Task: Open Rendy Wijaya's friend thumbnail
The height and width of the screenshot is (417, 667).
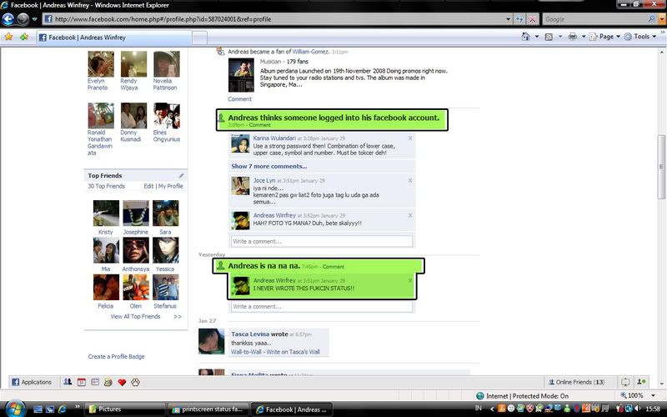Action: pyautogui.click(x=133, y=64)
